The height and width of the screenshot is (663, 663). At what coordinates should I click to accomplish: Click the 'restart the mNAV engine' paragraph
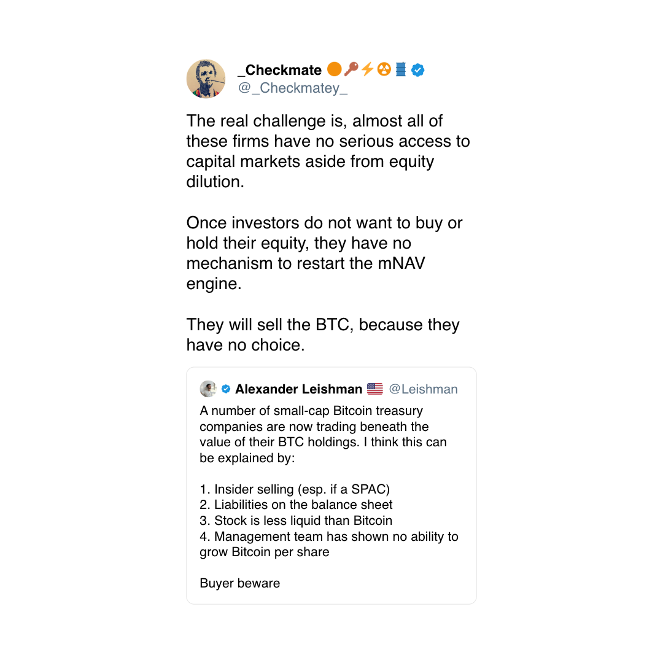tap(324, 254)
